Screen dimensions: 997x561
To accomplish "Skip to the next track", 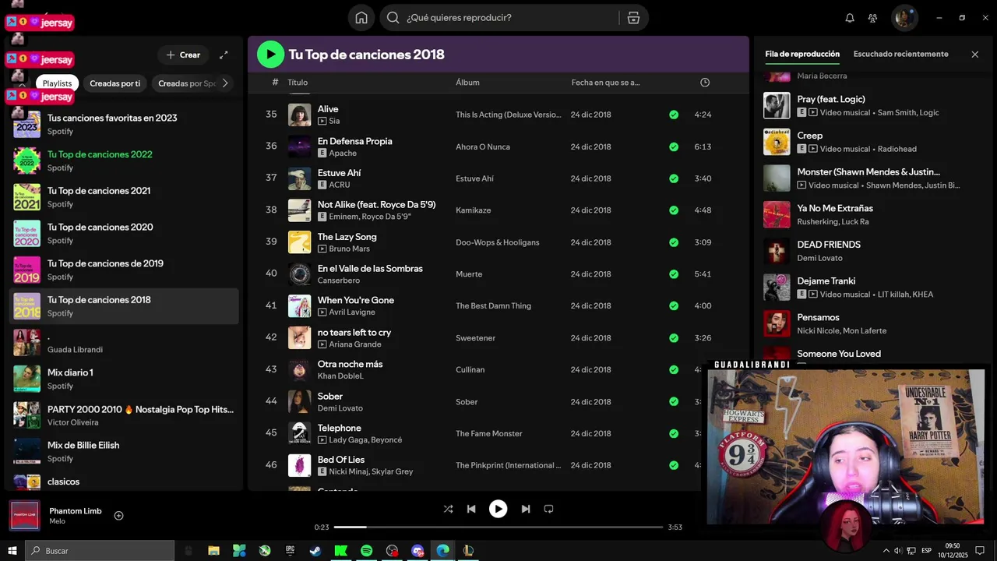I will [525, 509].
